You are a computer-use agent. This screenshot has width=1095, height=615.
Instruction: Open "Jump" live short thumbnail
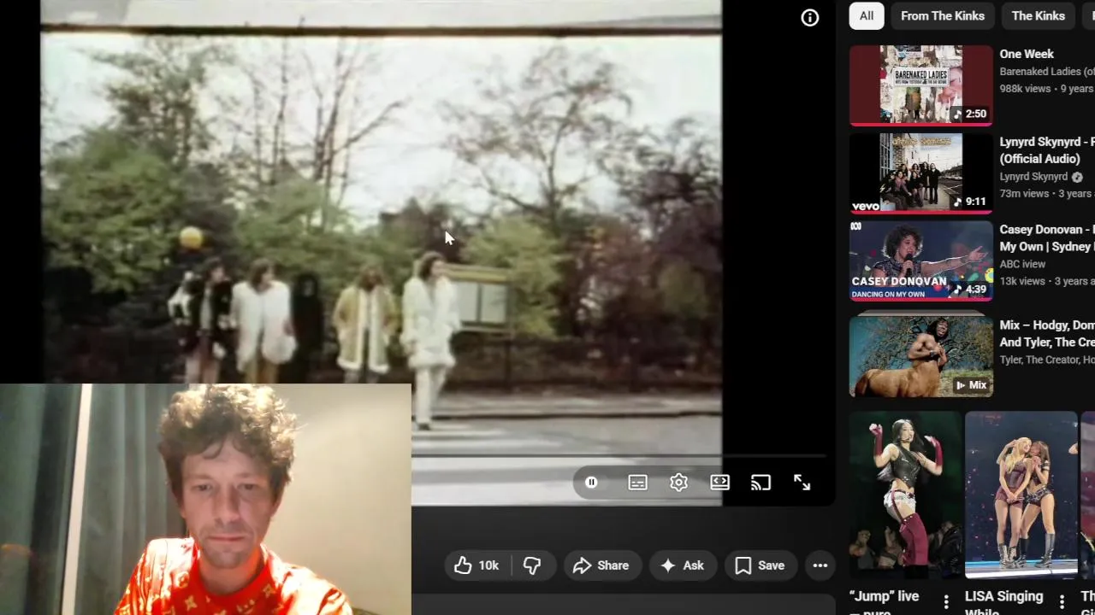906,495
